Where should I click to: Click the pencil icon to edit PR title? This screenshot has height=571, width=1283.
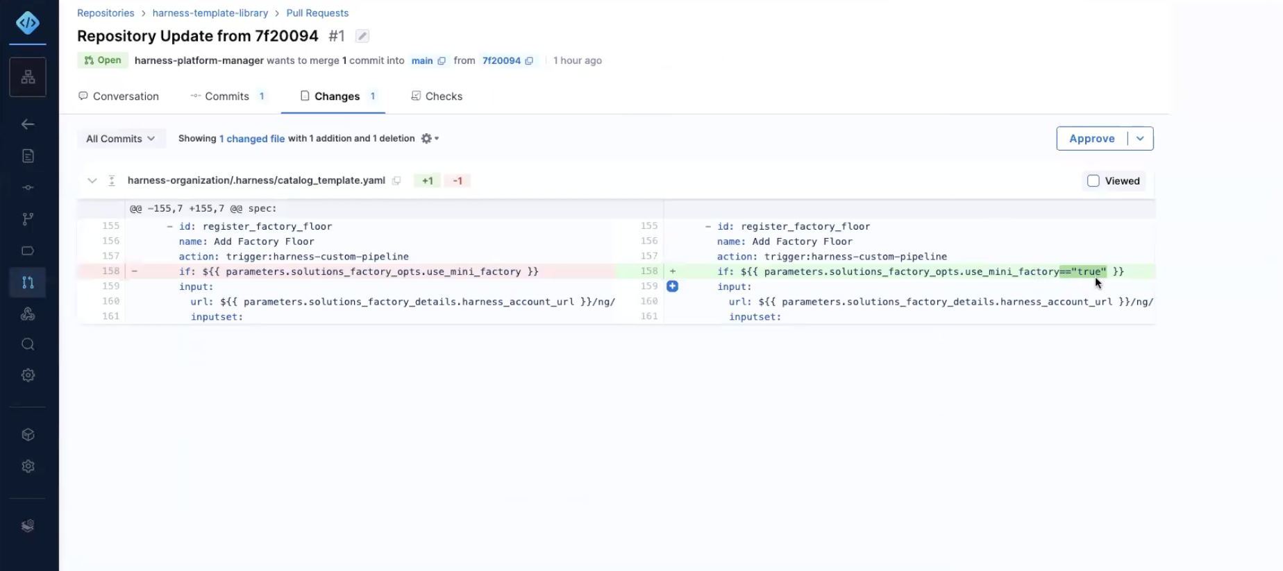(362, 36)
